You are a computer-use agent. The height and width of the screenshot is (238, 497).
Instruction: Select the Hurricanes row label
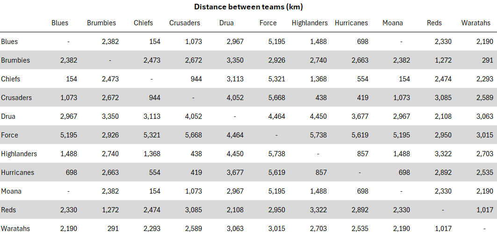tap(17, 173)
